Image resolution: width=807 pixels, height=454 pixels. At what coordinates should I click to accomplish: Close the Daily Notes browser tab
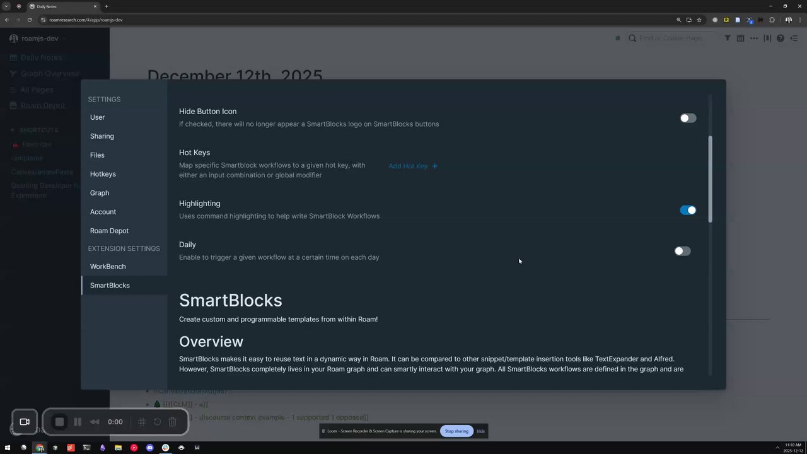(x=95, y=6)
